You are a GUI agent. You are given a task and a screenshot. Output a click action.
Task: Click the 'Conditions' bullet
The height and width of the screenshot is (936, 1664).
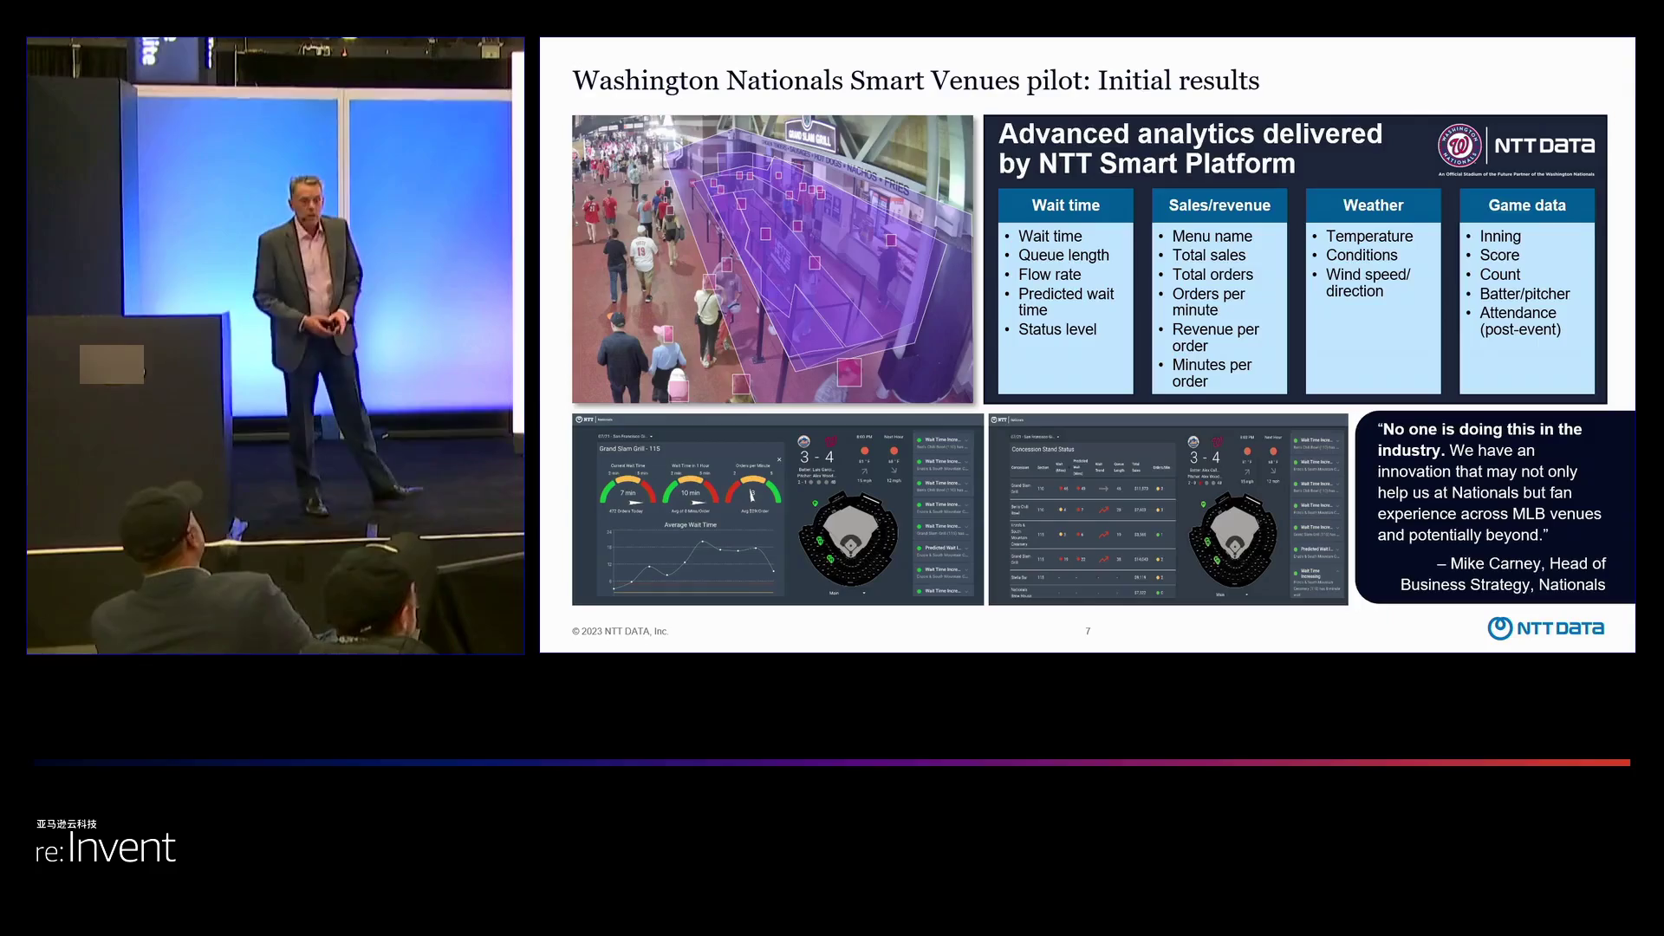tap(1361, 255)
